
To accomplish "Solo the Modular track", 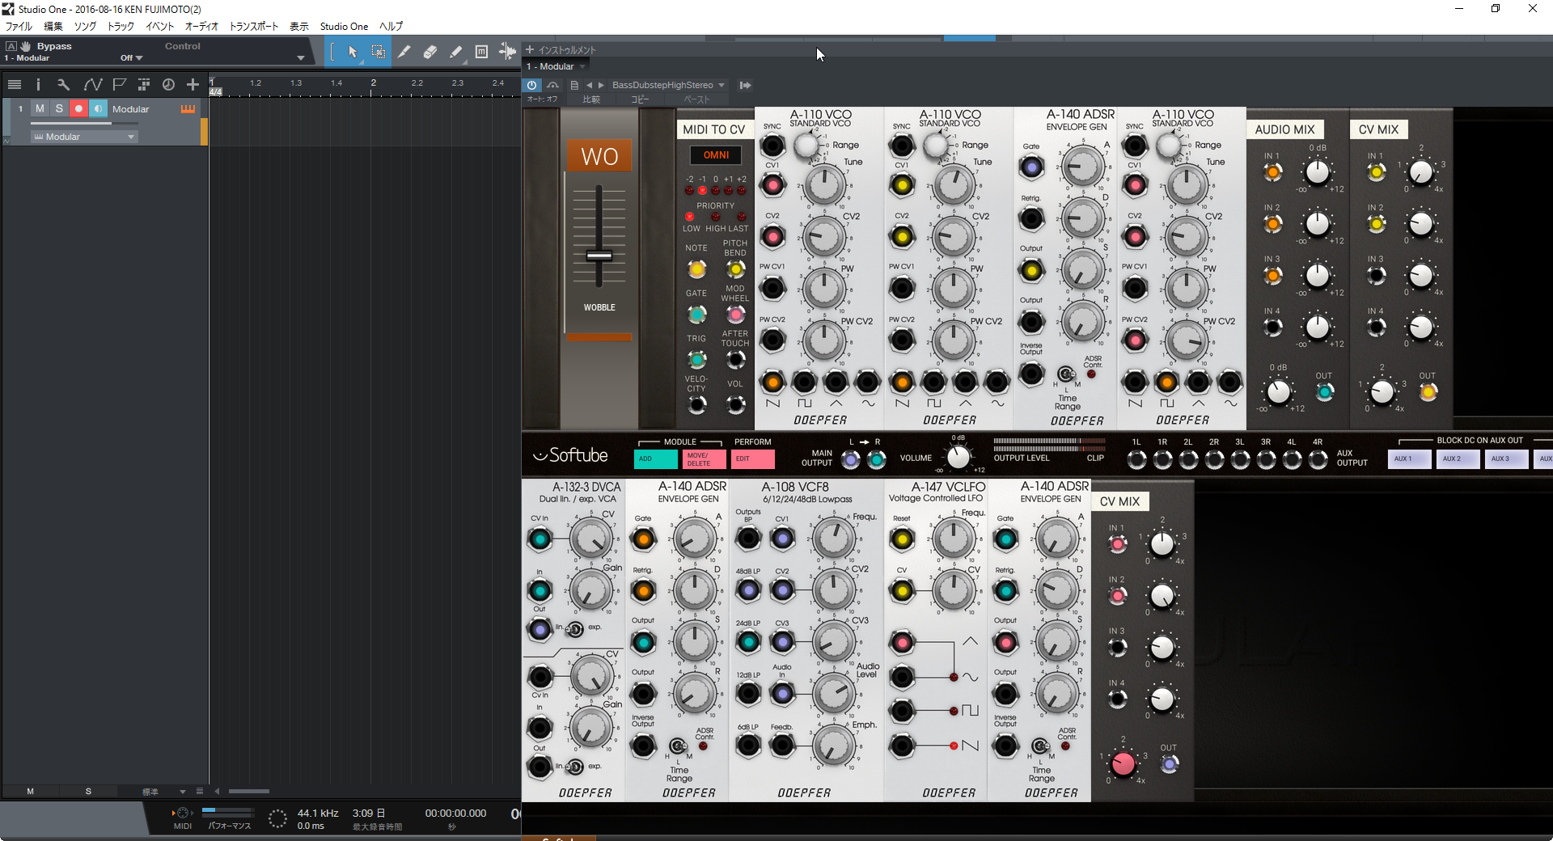I will (59, 108).
